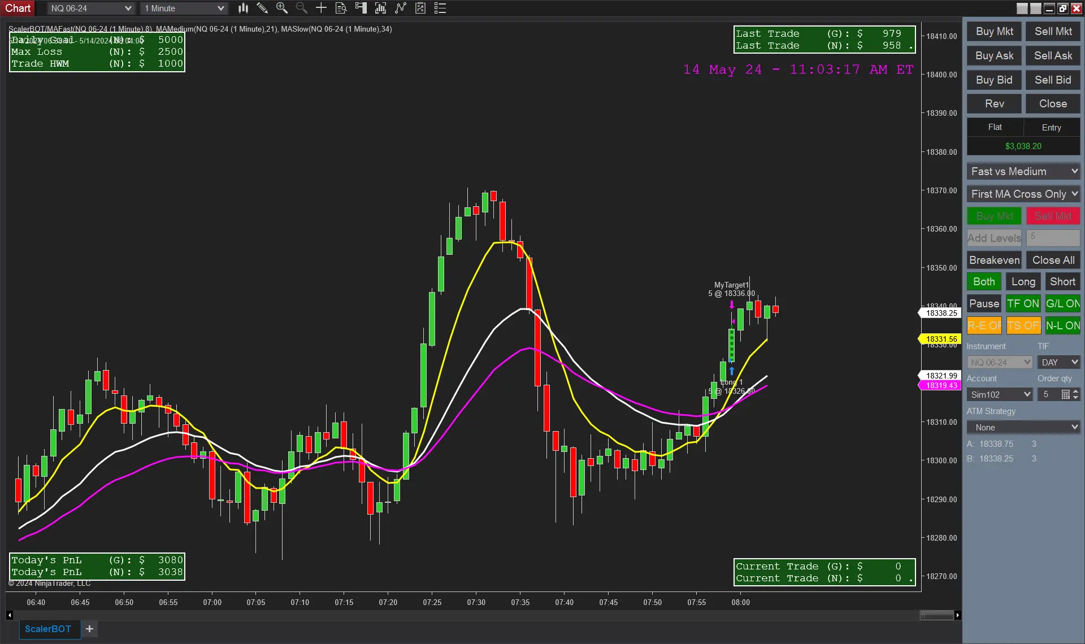Screen dimensions: 1085x644
Task: Toggle the chart trader panel icon
Action: pyautogui.click(x=361, y=8)
